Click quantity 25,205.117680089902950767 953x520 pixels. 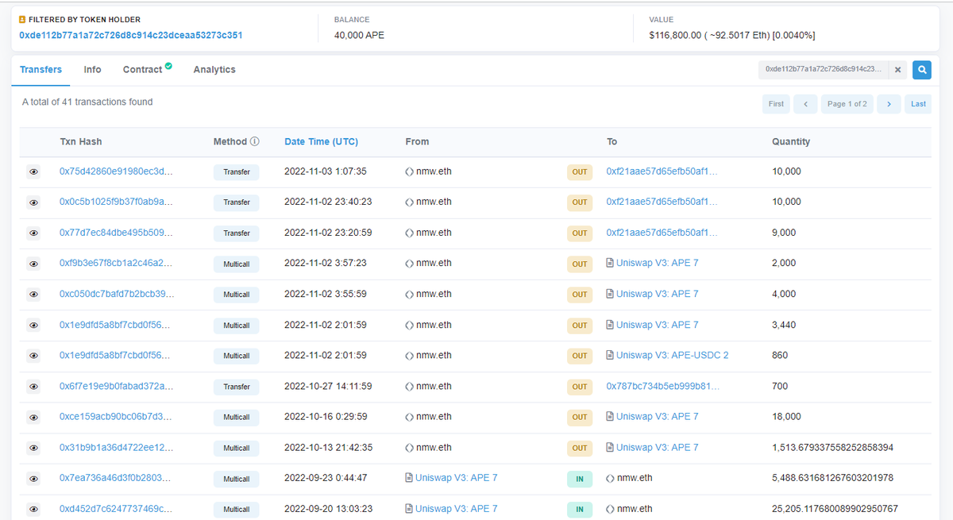pos(835,509)
